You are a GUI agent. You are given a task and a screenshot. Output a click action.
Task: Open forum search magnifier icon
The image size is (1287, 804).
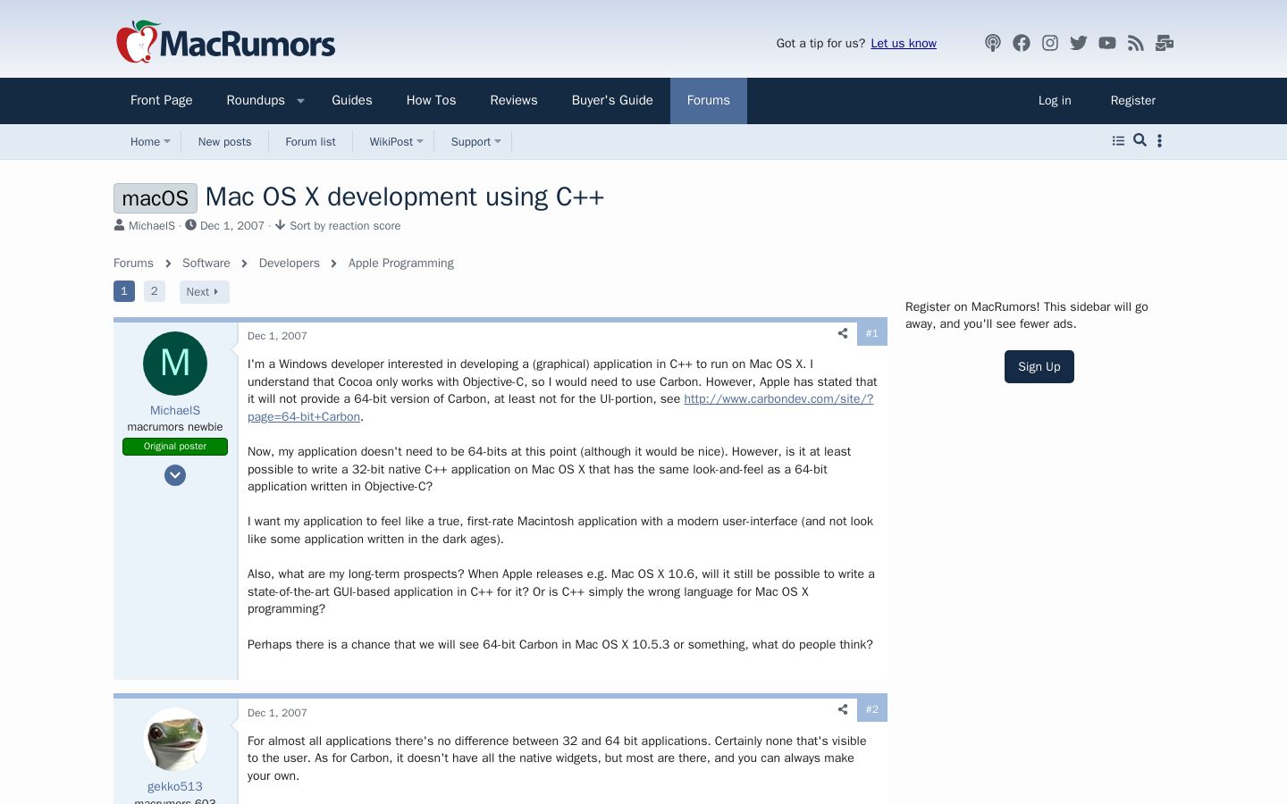click(x=1140, y=140)
